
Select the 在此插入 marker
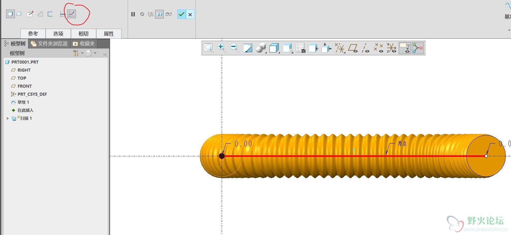point(22,110)
